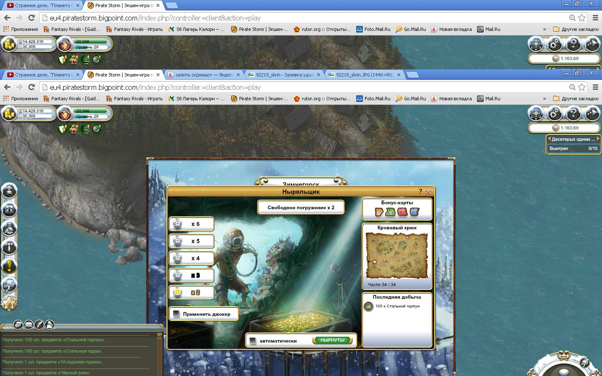Click the orange bonus card
Viewport: 602px width, 376px height.
(x=379, y=212)
